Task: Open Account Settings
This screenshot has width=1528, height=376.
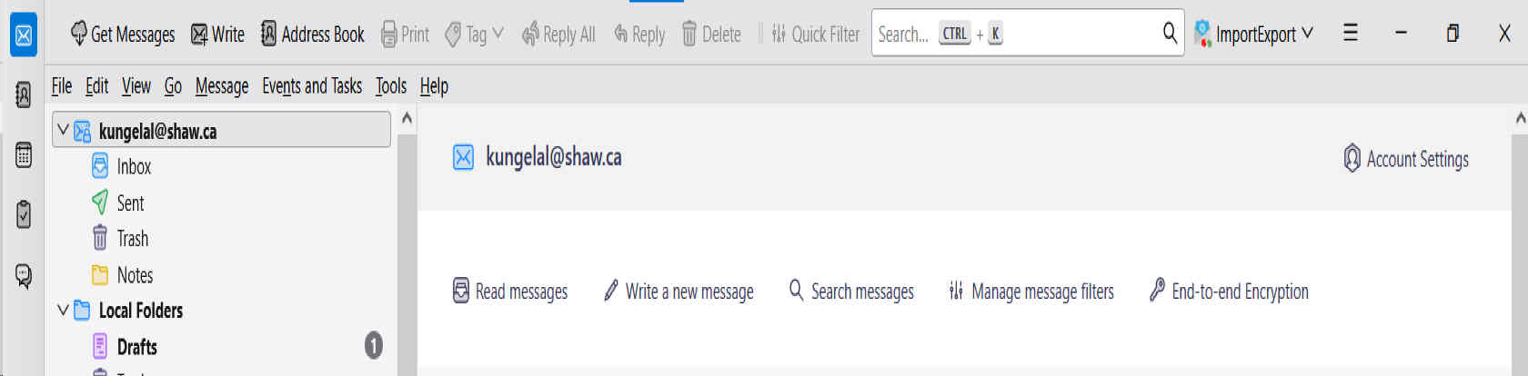Action: pos(1406,159)
